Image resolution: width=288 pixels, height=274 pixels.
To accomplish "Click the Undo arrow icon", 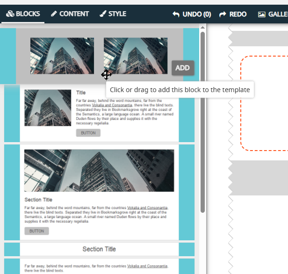I will click(x=176, y=14).
